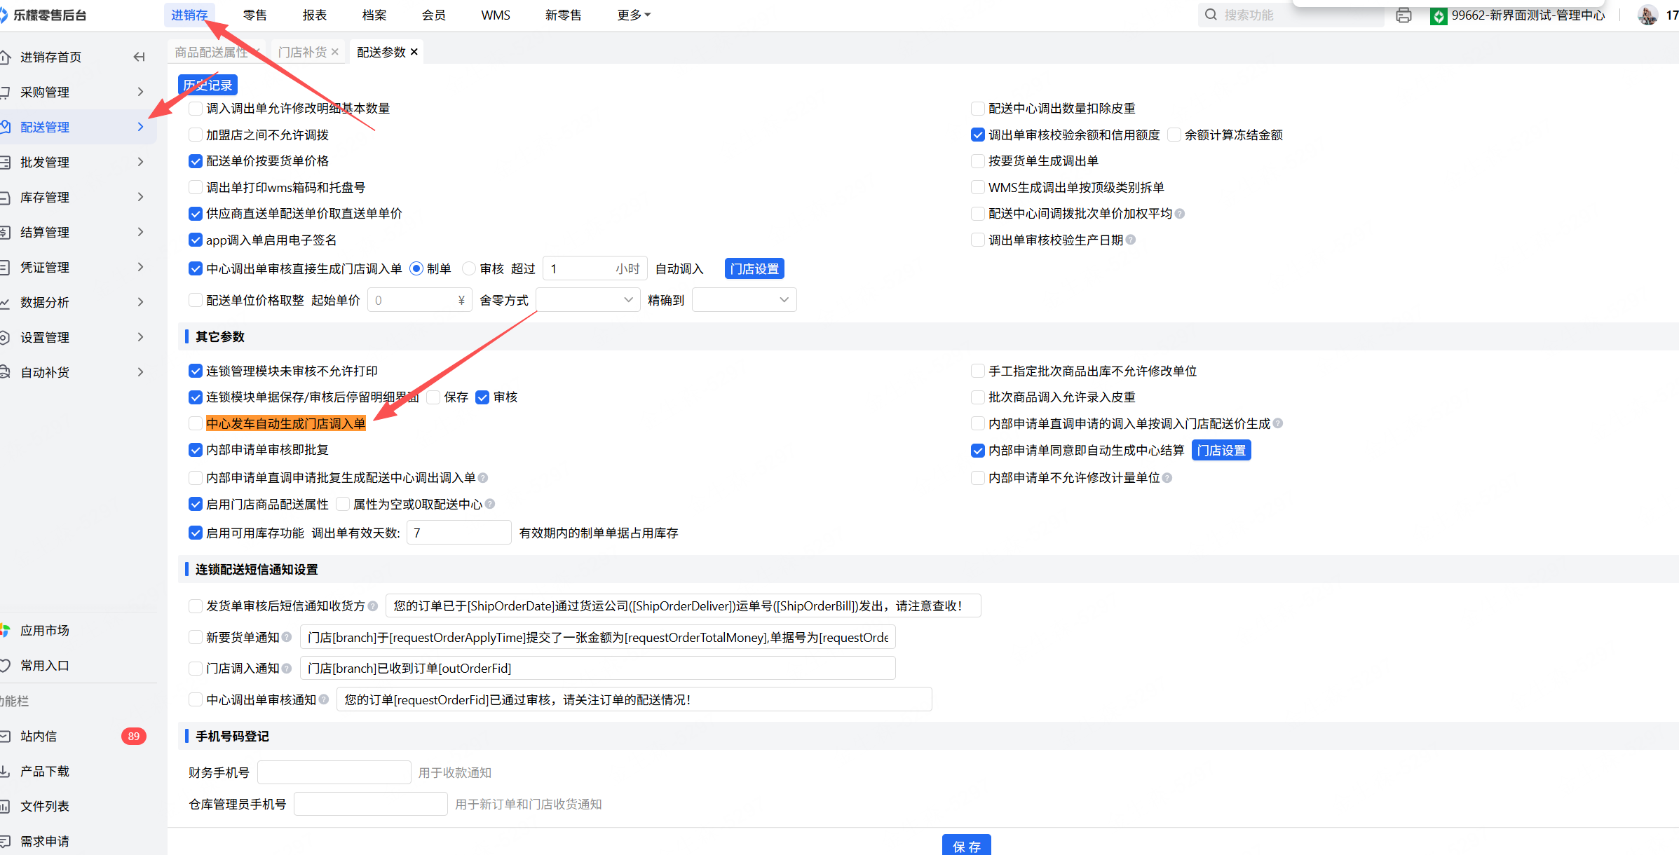This screenshot has width=1679, height=855.
Task: Click help icon next to 新要货单通知
Action: [287, 637]
